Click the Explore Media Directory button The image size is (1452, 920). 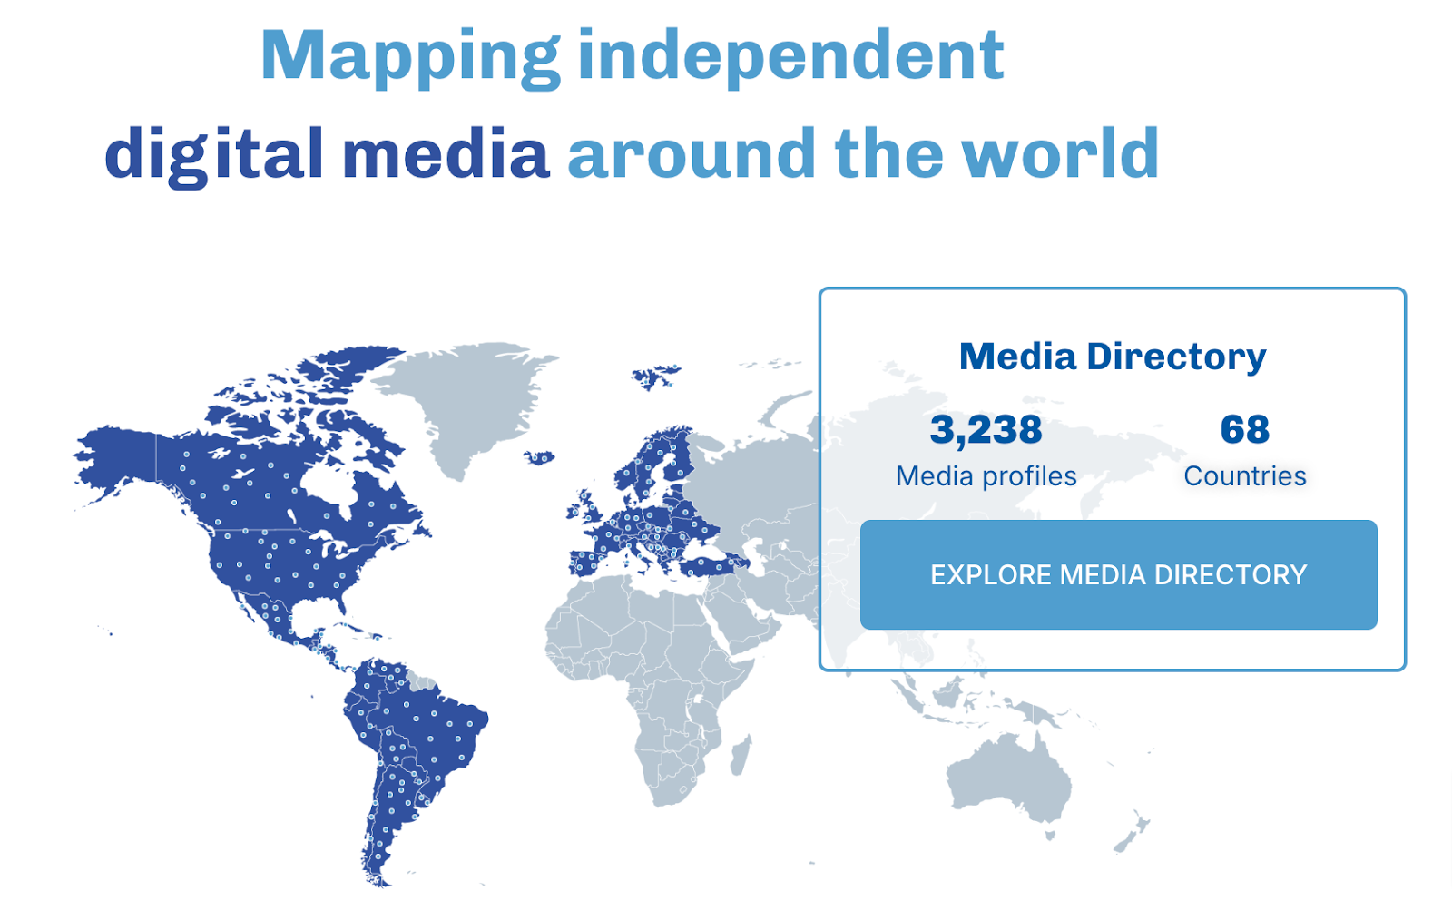[x=1118, y=574]
